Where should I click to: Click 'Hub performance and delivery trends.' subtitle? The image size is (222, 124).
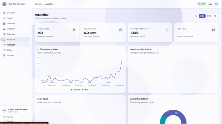tap(51, 18)
